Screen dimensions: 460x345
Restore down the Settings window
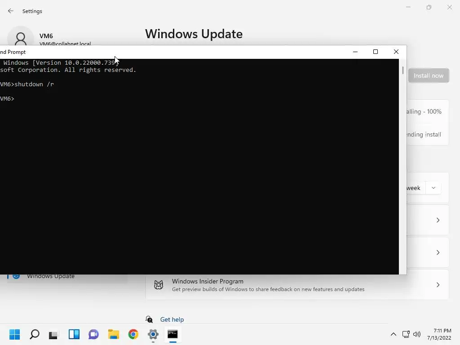point(429,7)
